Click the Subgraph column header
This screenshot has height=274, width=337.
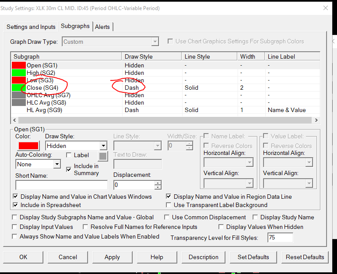tap(66, 56)
